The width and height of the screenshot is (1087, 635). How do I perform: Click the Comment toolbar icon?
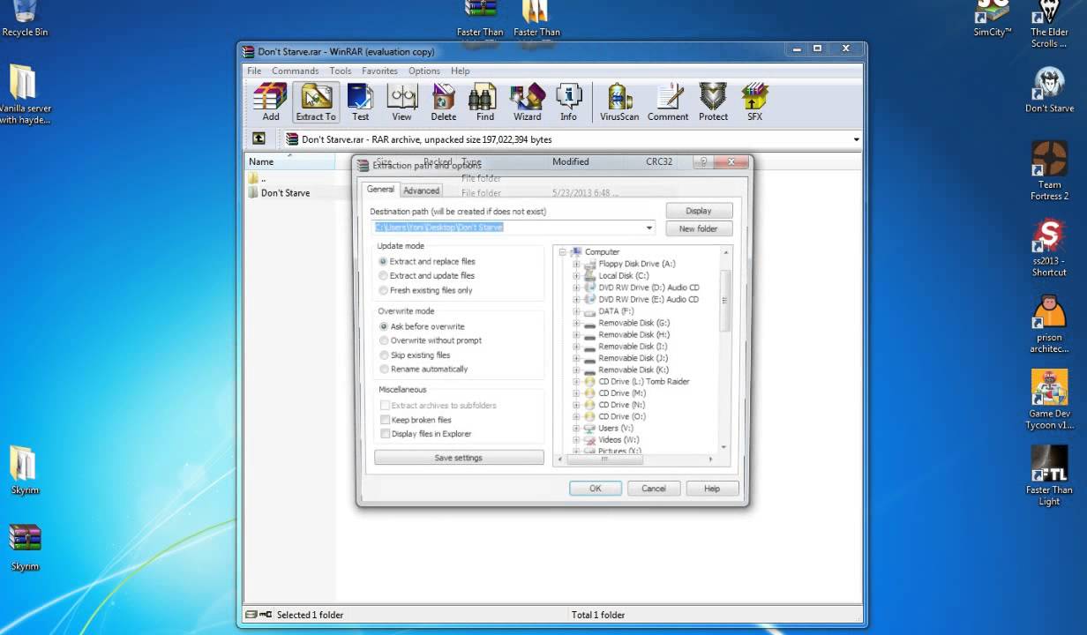click(x=668, y=102)
